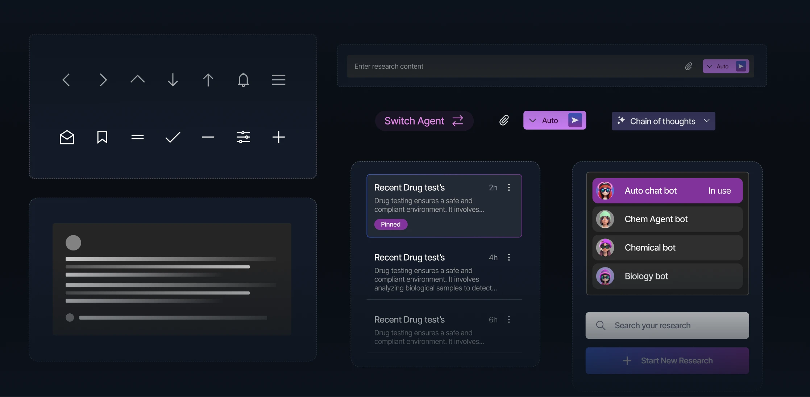Select the upload arrow icon
810x397 pixels.
208,80
